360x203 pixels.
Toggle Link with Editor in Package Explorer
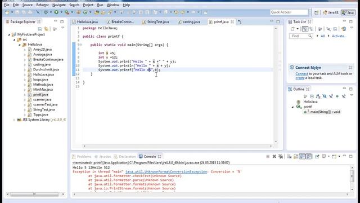pyautogui.click(x=46, y=29)
